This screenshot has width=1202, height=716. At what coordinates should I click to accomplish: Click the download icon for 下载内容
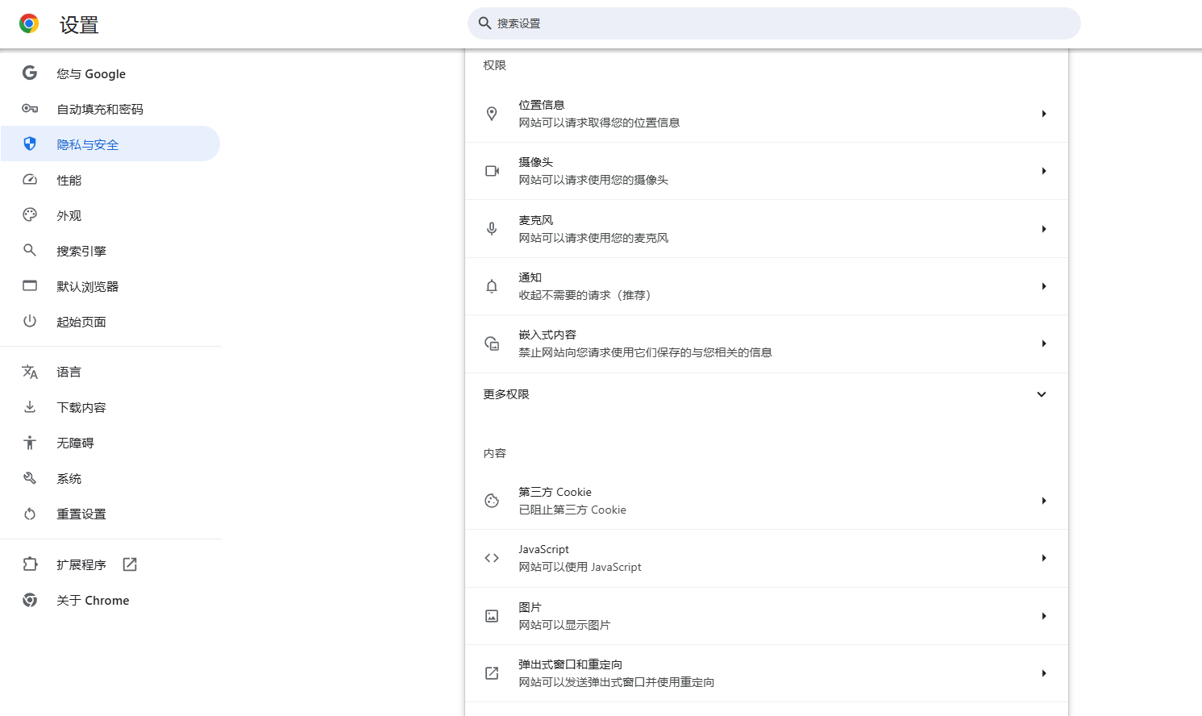point(30,407)
